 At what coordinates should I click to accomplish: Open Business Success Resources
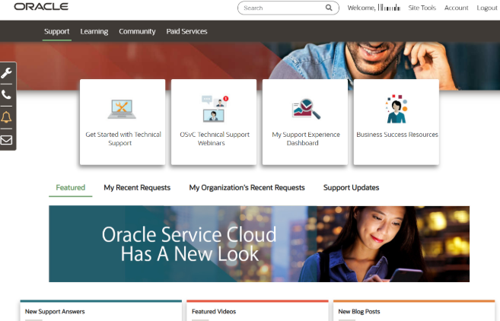(x=396, y=122)
